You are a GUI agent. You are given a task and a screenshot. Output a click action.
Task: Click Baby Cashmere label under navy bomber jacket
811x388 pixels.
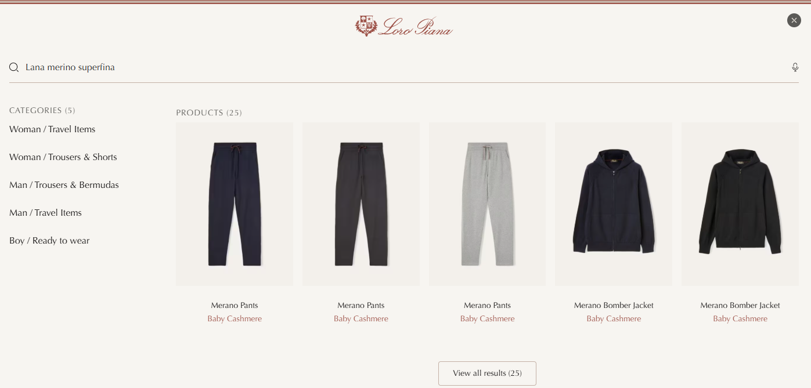pyautogui.click(x=614, y=319)
